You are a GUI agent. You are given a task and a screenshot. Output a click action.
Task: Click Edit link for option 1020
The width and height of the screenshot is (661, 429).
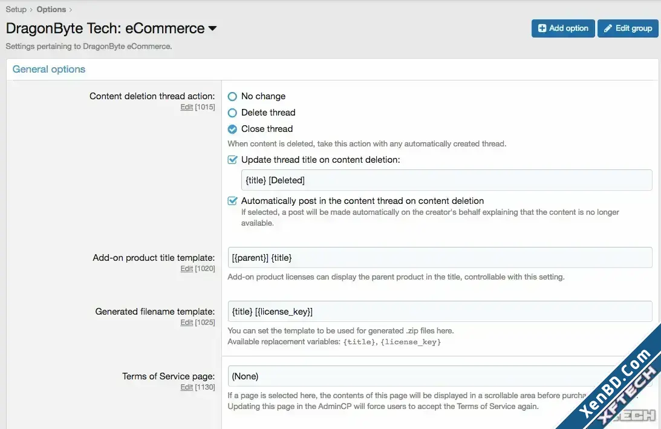point(186,269)
